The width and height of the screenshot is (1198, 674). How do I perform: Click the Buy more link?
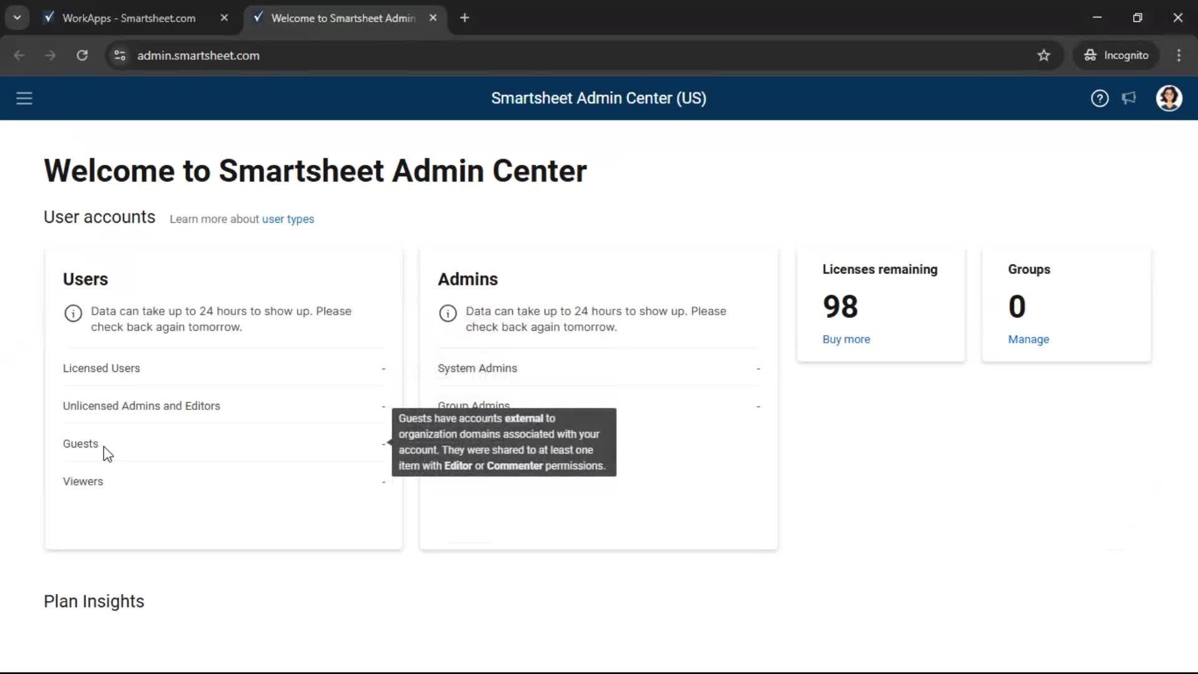846,339
